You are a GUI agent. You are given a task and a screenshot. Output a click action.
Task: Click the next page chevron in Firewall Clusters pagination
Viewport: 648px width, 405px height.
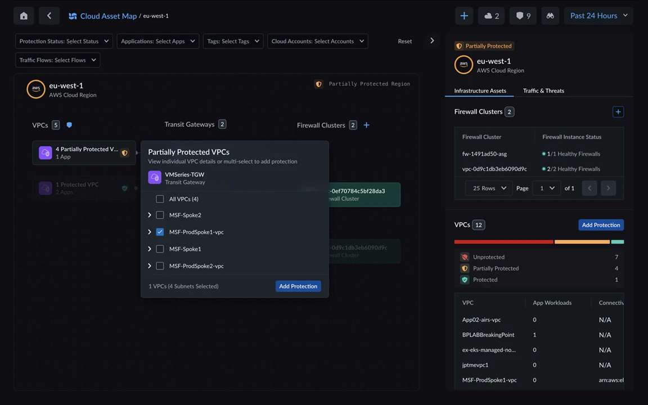(x=608, y=188)
